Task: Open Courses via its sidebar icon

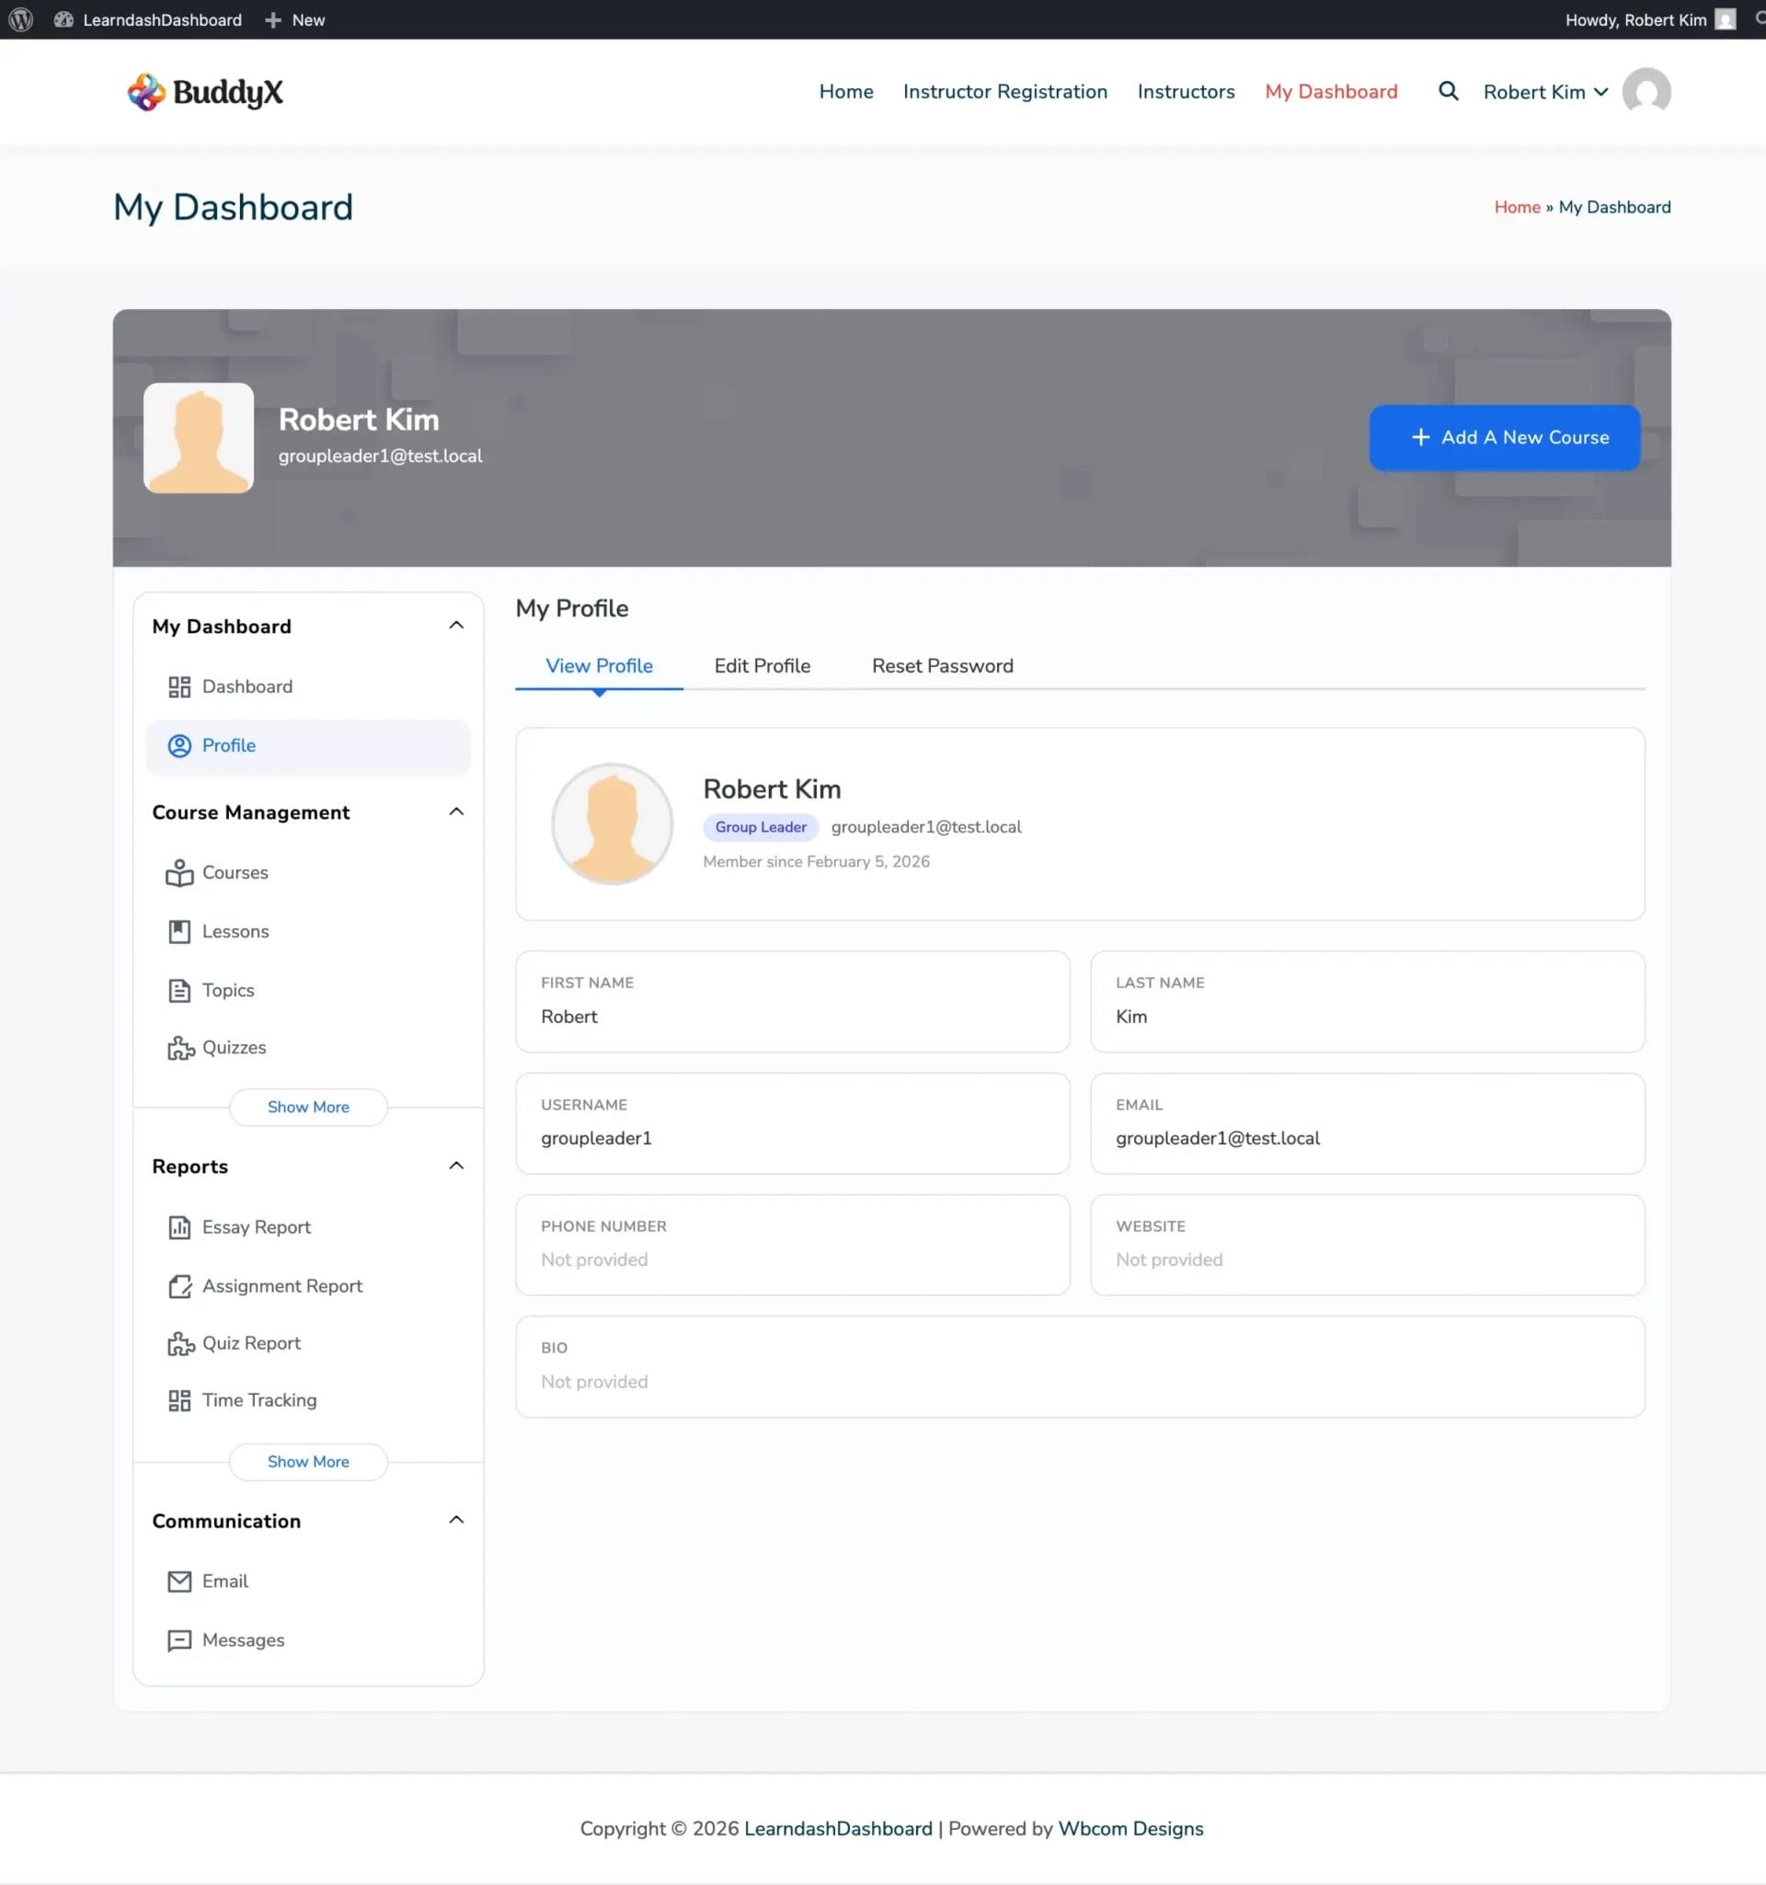Action: coord(179,872)
